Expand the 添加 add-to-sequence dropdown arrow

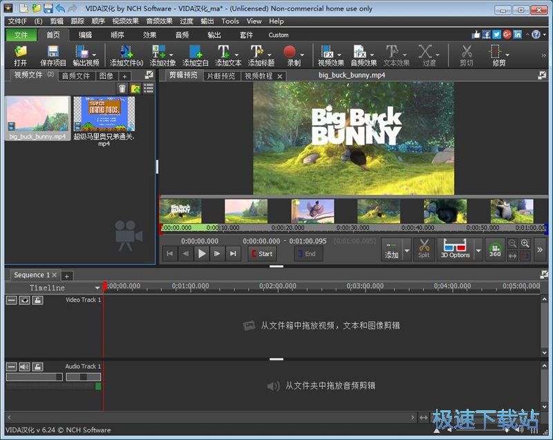pos(406,249)
